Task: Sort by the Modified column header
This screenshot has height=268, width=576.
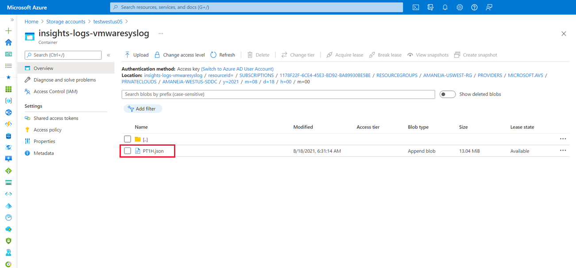Action: pyautogui.click(x=303, y=127)
